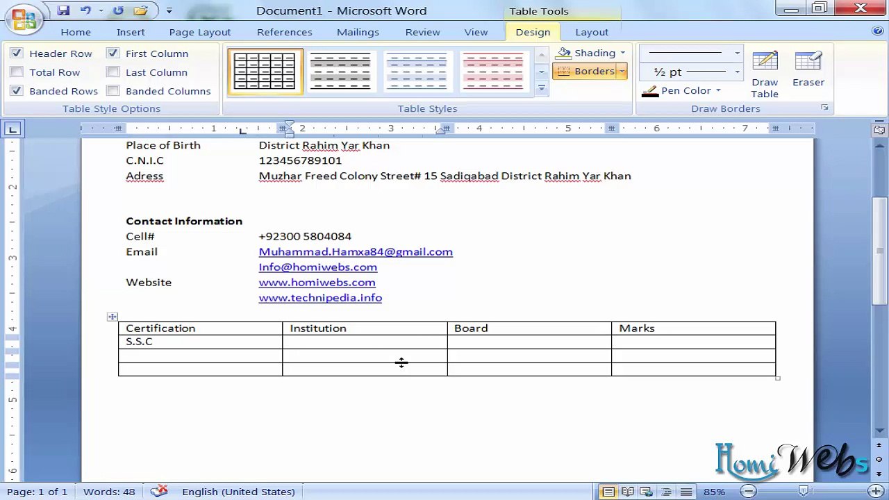Switch to Table Tools Layout tab

(592, 32)
